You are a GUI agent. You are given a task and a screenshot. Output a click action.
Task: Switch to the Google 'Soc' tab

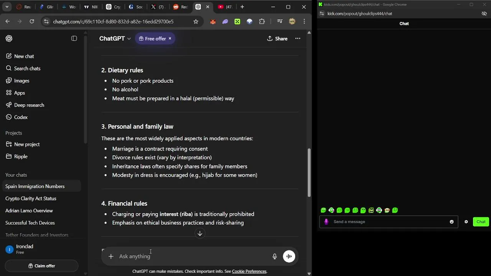pos(135,7)
